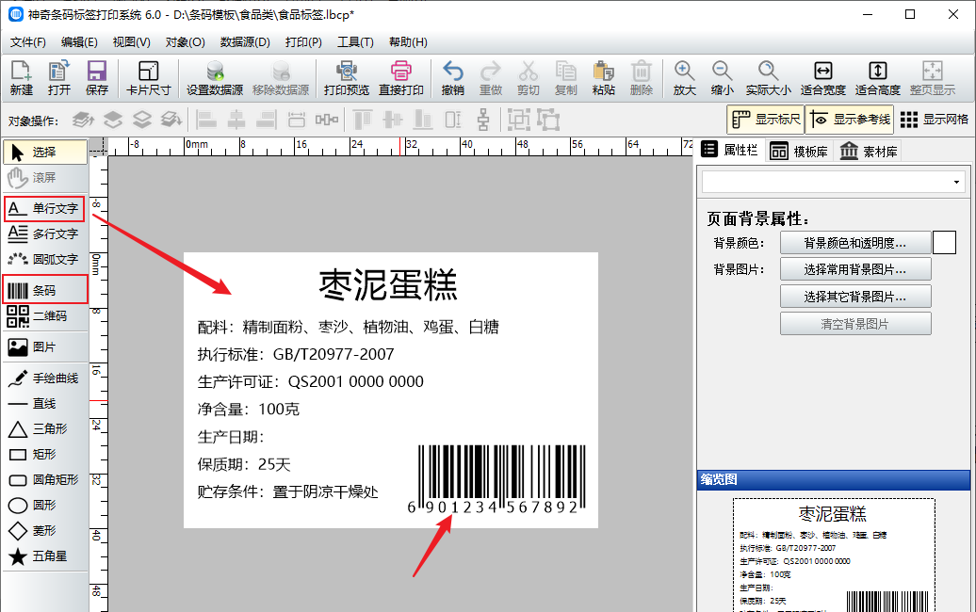Select the 三角形 triangle tool
Image resolution: width=976 pixels, height=612 pixels.
[x=44, y=429]
